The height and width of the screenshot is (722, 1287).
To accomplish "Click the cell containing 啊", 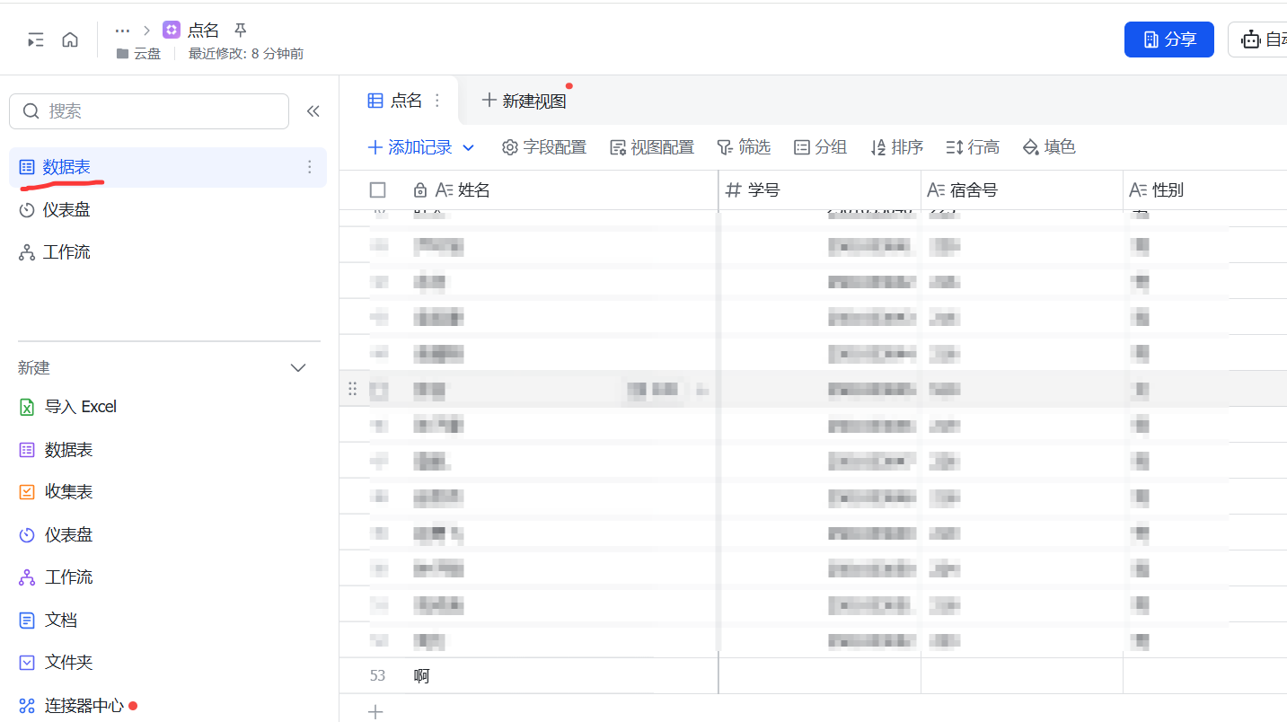I will (x=561, y=676).
